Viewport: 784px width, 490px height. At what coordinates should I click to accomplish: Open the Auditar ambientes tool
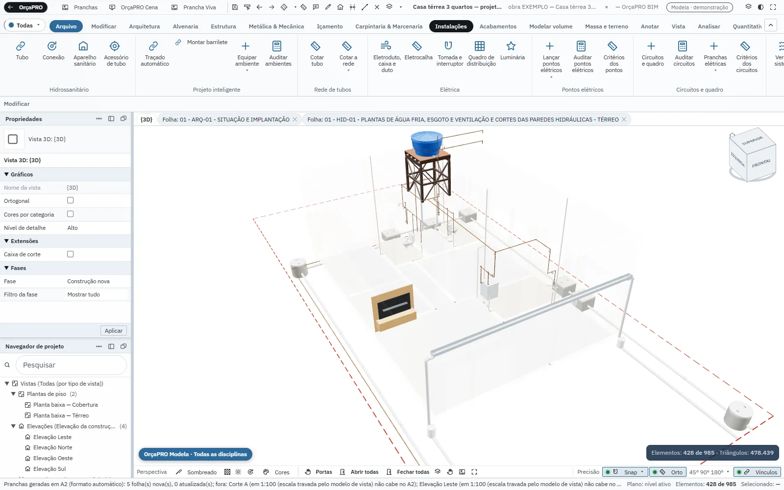(x=278, y=54)
